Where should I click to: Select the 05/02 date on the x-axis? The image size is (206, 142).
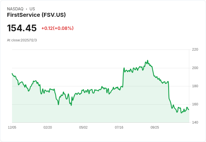point(83,127)
